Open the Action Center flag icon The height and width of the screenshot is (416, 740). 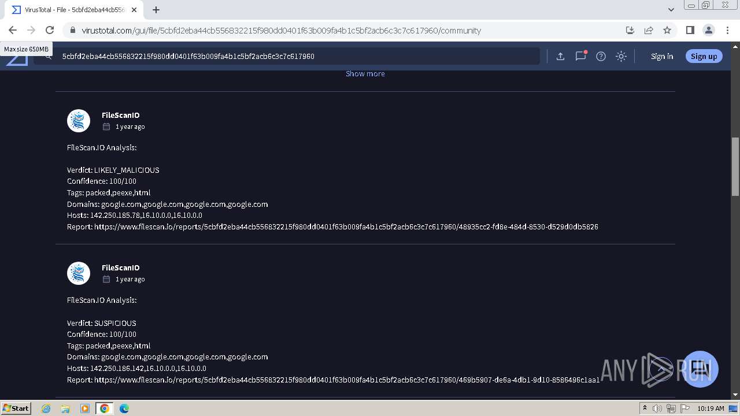(x=685, y=408)
